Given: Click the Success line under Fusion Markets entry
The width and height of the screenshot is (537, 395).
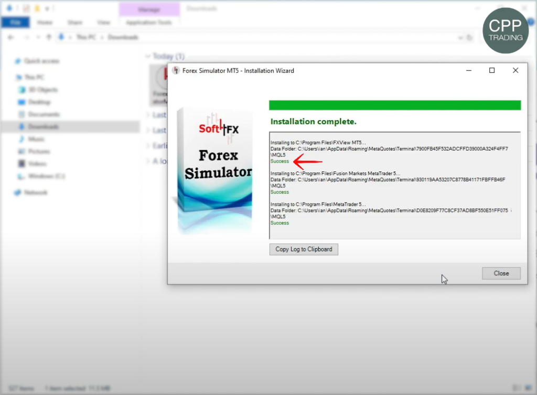Looking at the screenshot, I should [280, 192].
